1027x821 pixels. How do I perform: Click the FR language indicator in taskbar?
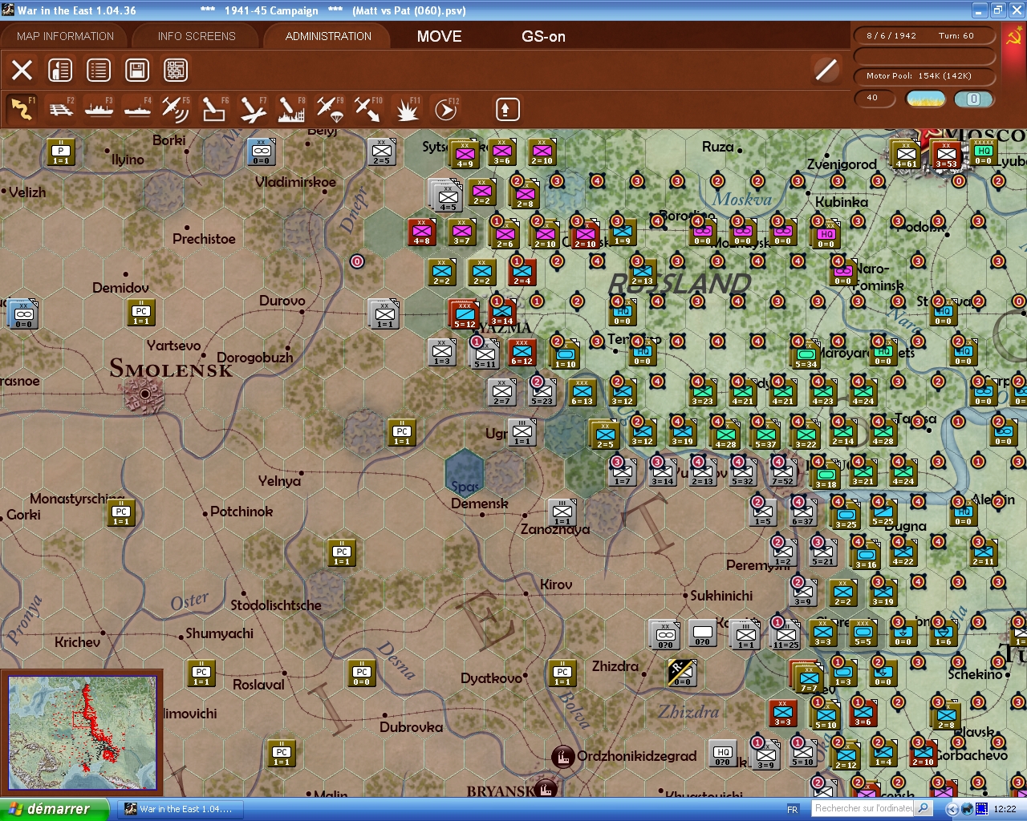[x=793, y=810]
